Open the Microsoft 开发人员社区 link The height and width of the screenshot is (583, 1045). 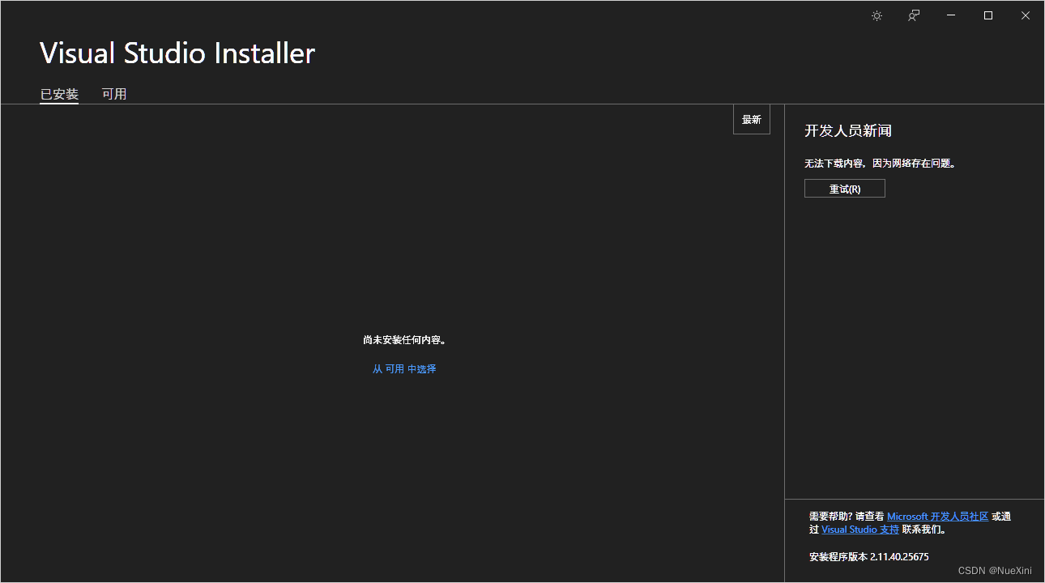pyautogui.click(x=938, y=516)
